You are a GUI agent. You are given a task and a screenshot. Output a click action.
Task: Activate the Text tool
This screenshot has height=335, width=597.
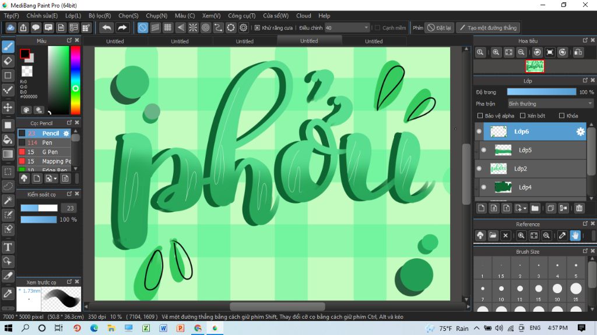click(8, 247)
